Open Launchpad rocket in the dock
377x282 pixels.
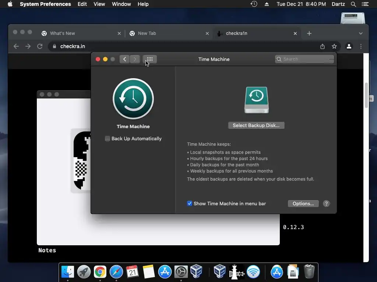tap(84, 272)
